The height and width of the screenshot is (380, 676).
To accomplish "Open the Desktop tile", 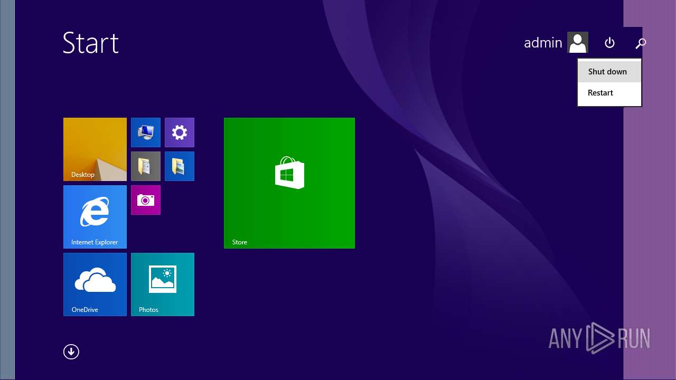I will (x=95, y=149).
